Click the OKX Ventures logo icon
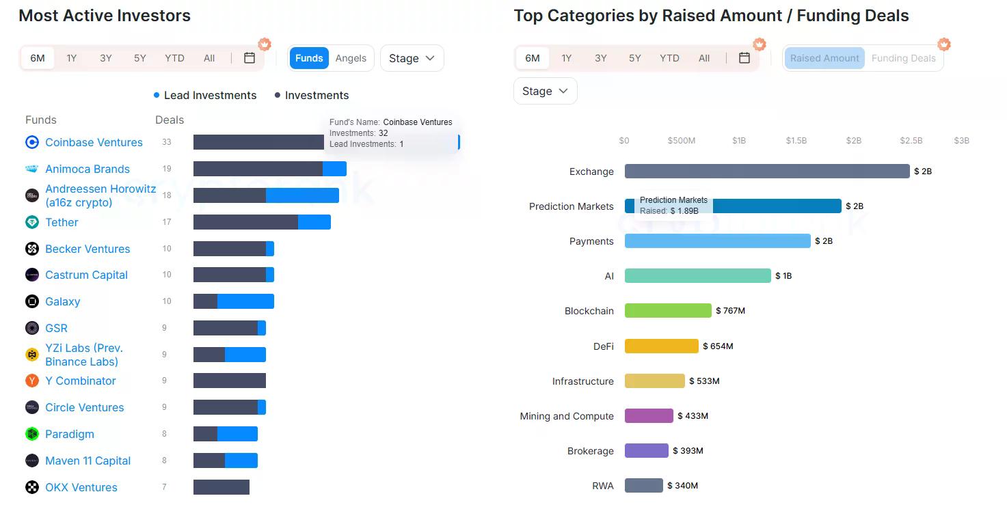Viewport: 1007px width, 509px height. pyautogui.click(x=32, y=487)
